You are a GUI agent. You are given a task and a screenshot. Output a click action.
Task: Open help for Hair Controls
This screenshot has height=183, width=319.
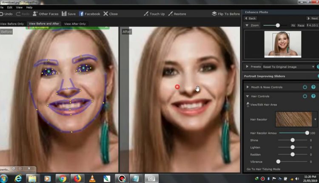(313, 96)
